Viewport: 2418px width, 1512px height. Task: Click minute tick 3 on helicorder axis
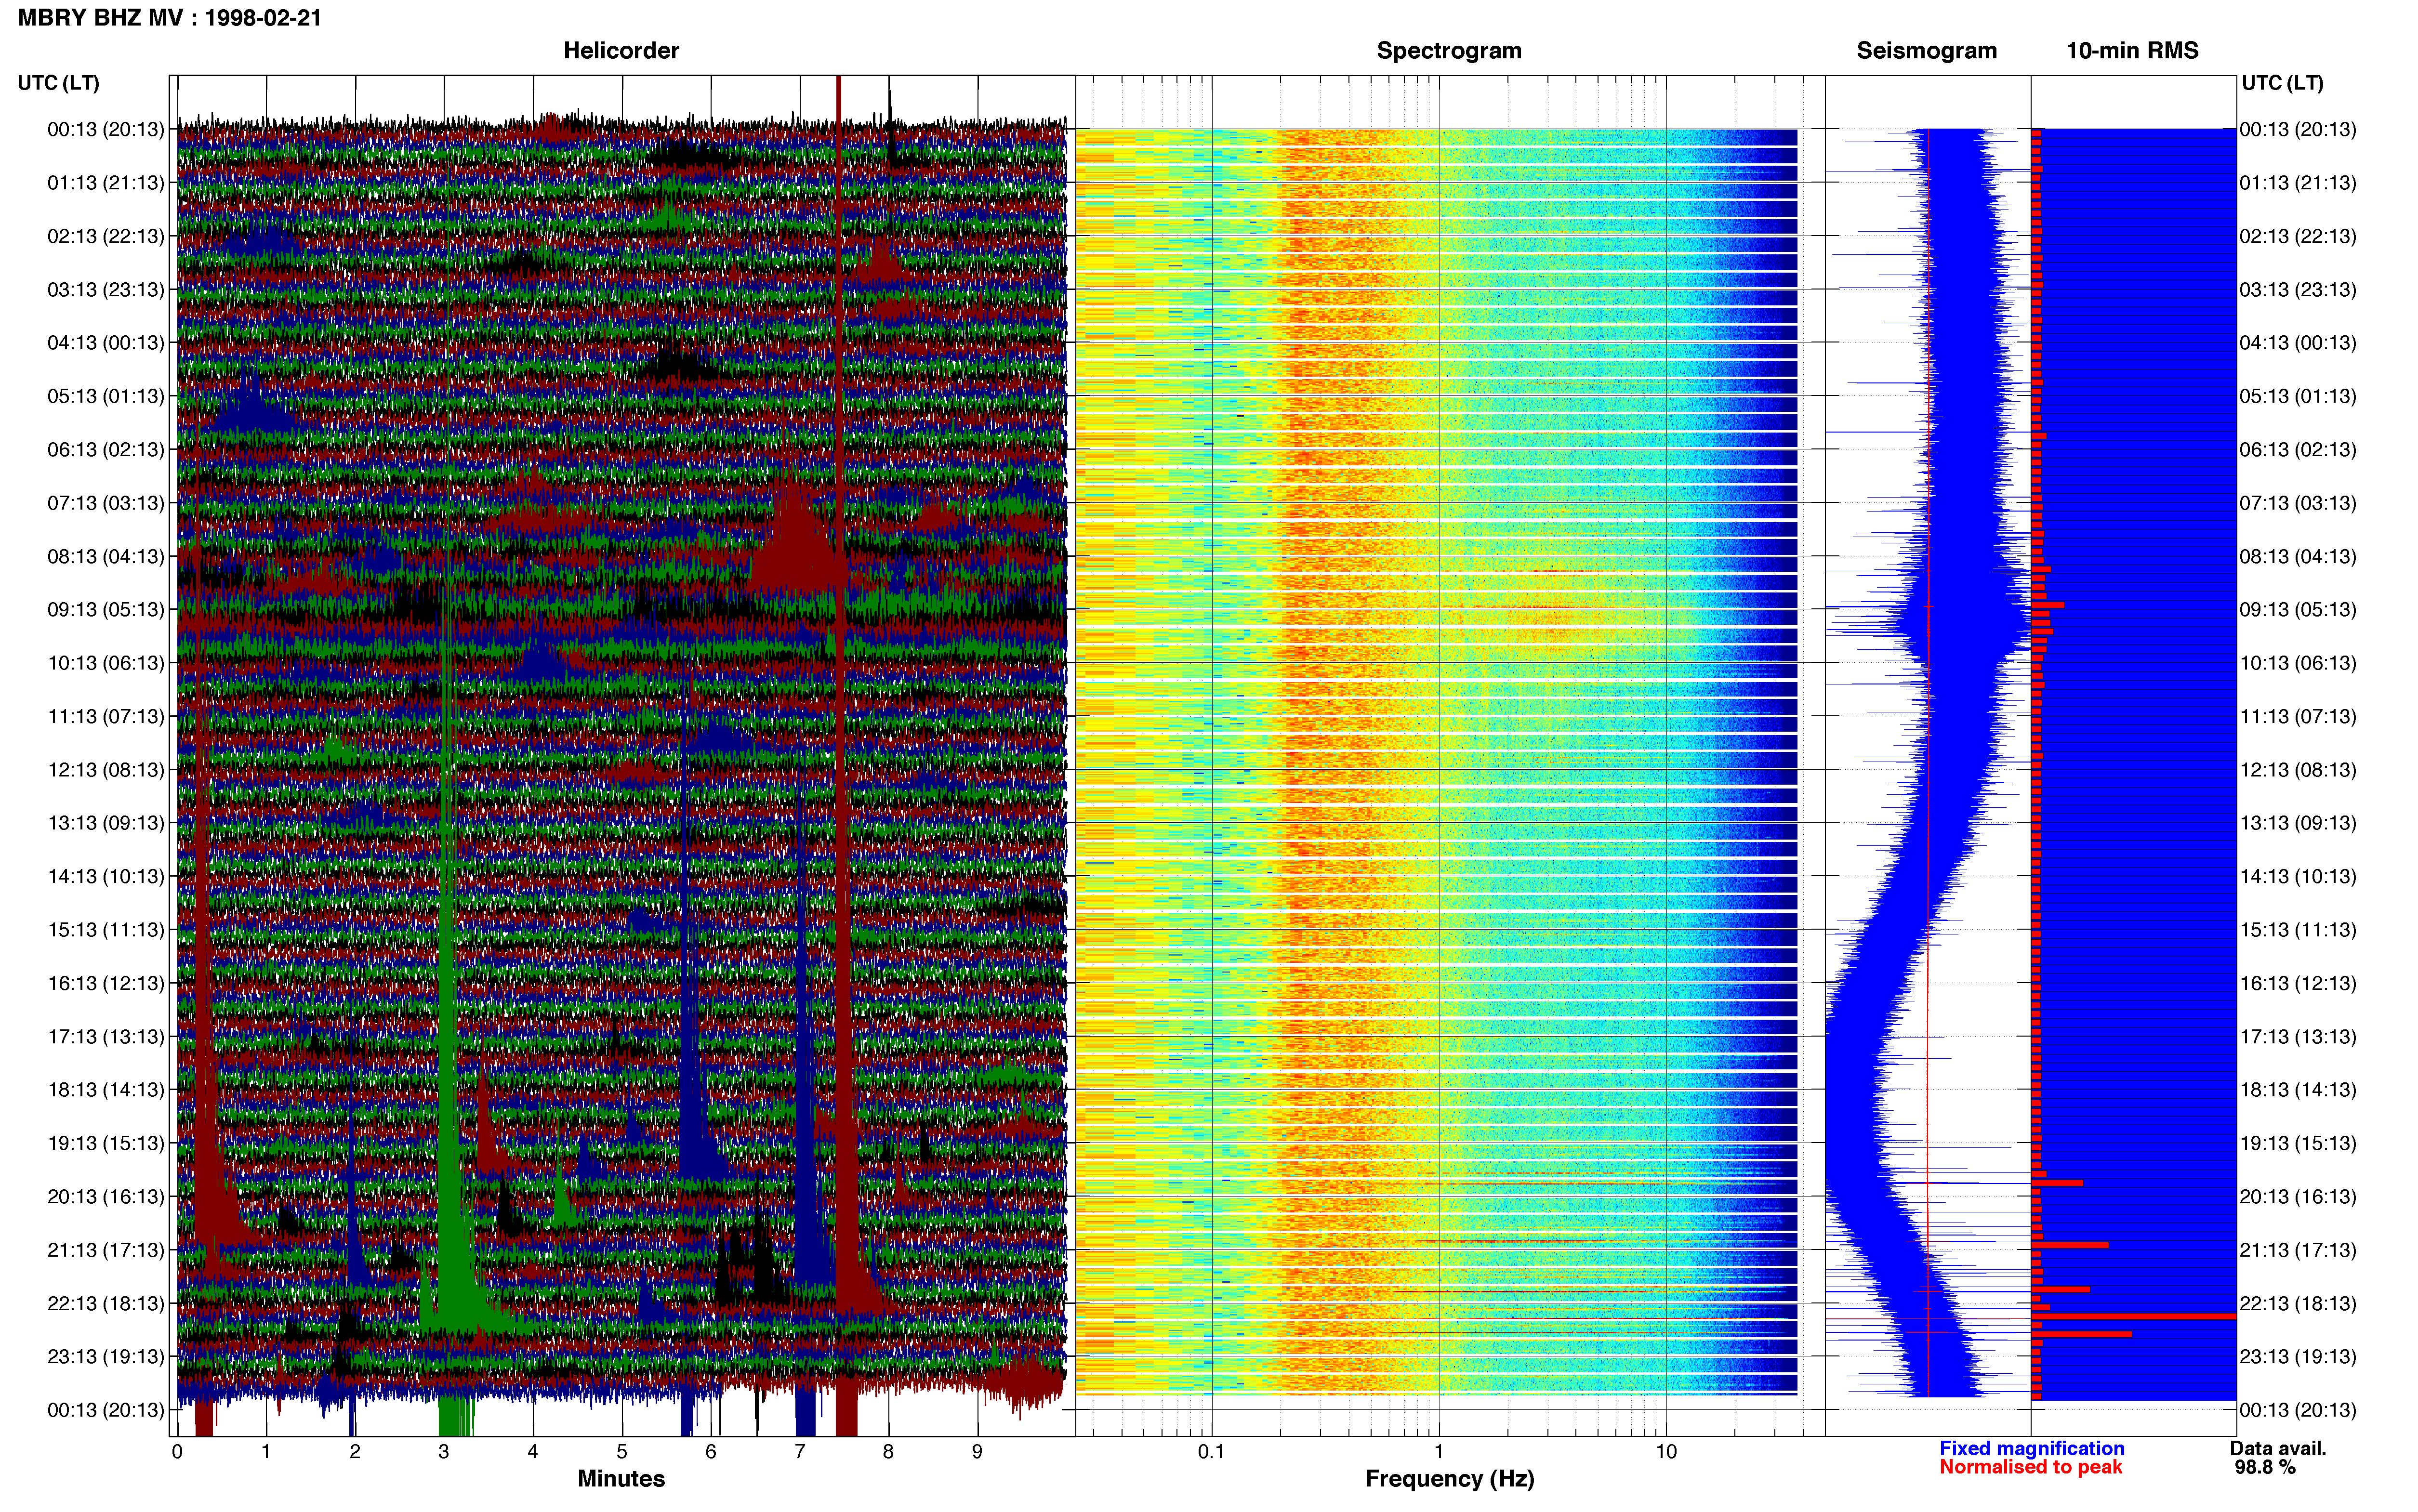tap(444, 1452)
